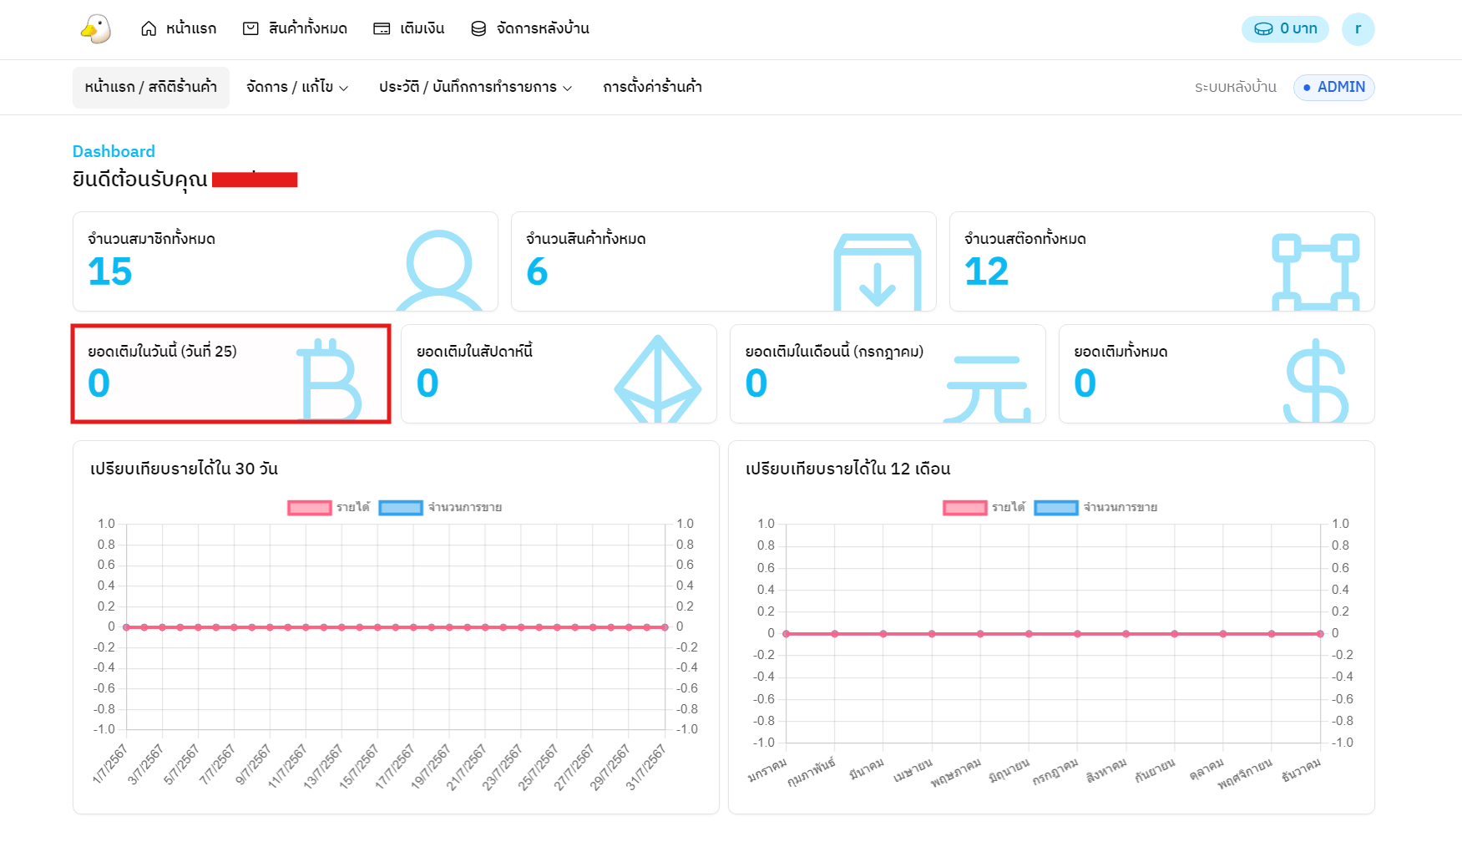Screen dimensions: 1462x857
Task: Open the user avatar 'r' menu
Action: pyautogui.click(x=1358, y=29)
